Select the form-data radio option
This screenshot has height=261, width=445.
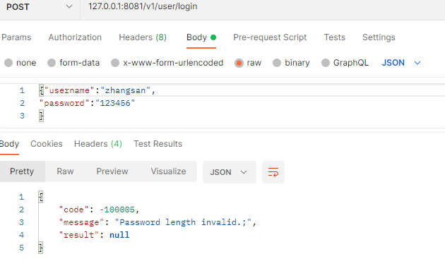52,63
